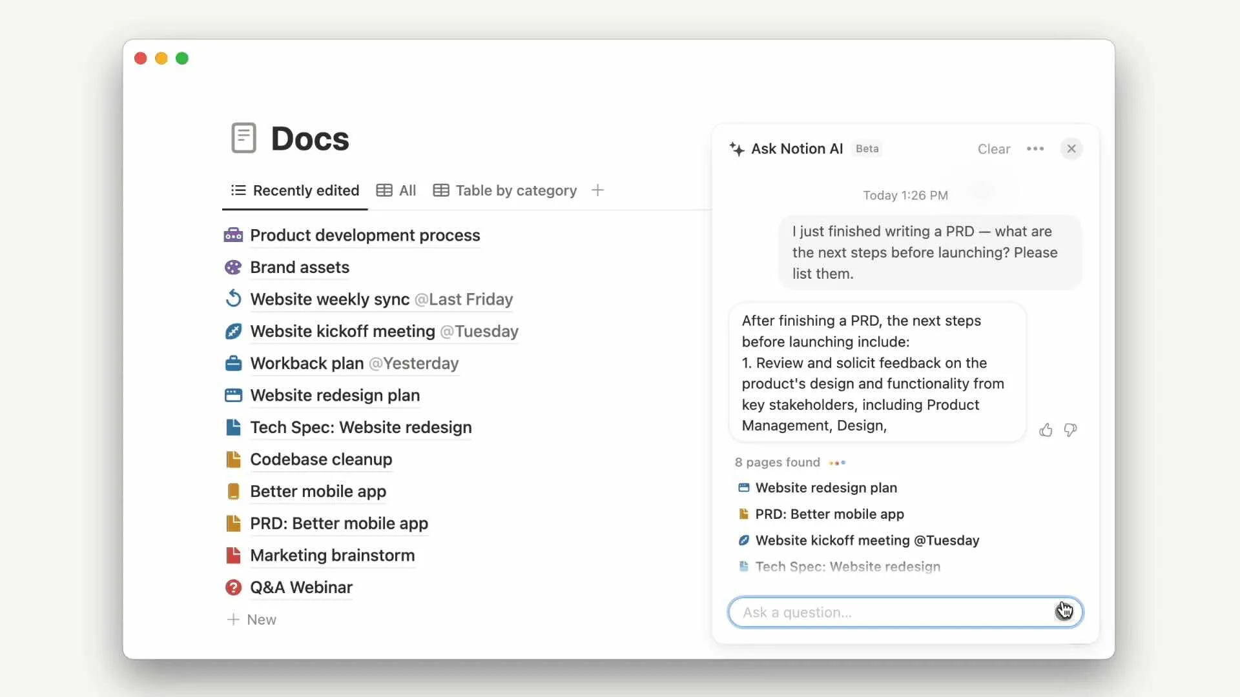Open the Tech Spec: Website redesign doc in the Docs list
Viewport: 1240px width, 697px height.
click(361, 427)
